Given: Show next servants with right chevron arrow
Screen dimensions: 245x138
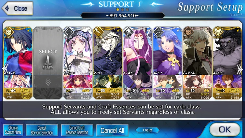Looking at the screenshot, I should [240, 69].
